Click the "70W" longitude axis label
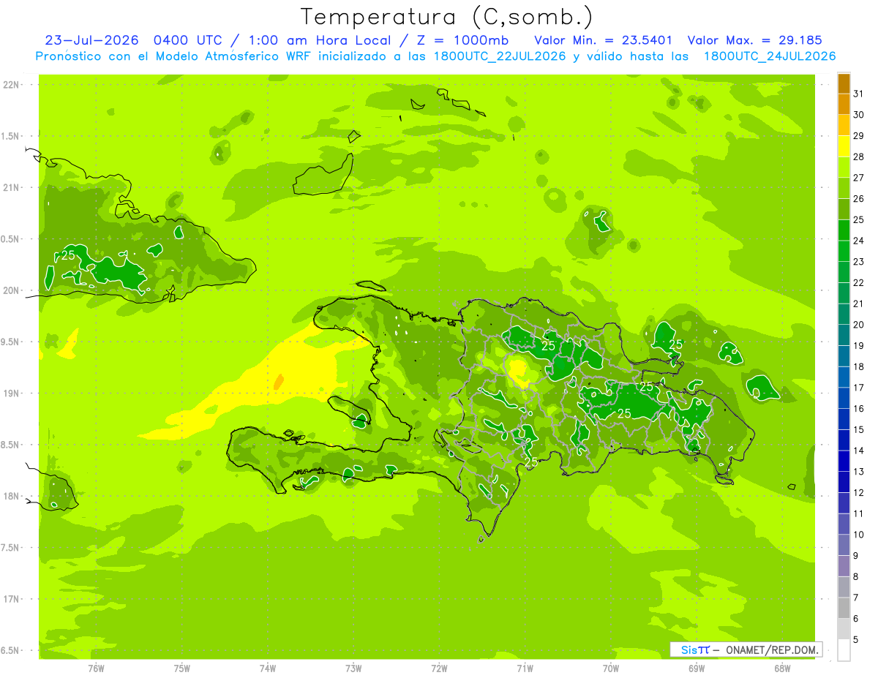The image size is (878, 678). click(611, 668)
